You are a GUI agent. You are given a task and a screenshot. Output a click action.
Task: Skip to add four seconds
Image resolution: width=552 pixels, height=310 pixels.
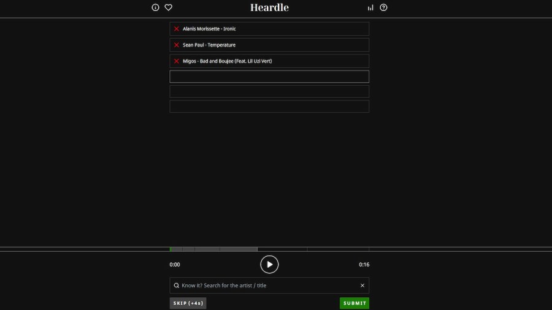[188, 303]
